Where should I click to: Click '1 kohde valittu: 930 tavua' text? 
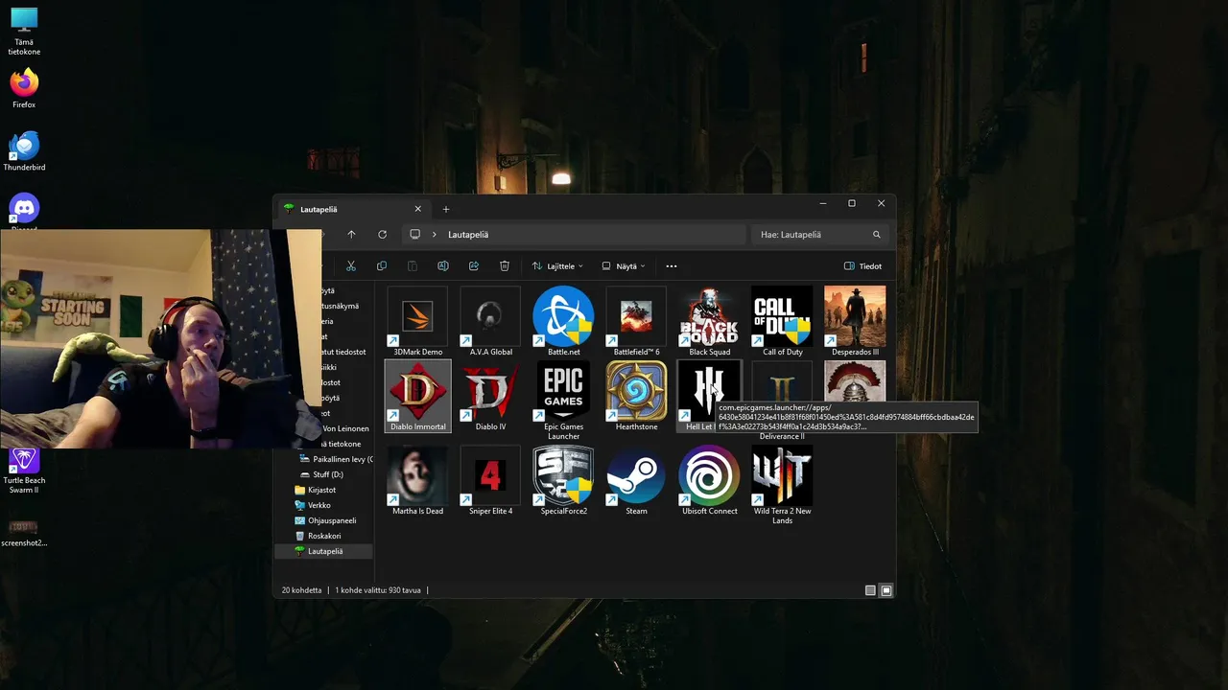tap(378, 590)
